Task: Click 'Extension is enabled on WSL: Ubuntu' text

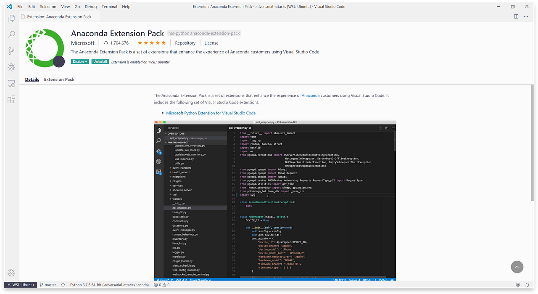Action: coord(140,62)
